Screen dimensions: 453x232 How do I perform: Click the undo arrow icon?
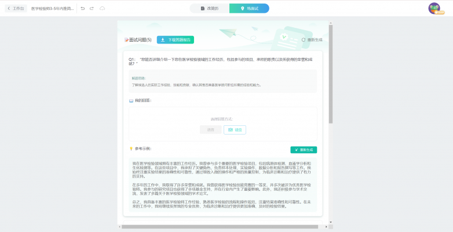[x=83, y=8]
